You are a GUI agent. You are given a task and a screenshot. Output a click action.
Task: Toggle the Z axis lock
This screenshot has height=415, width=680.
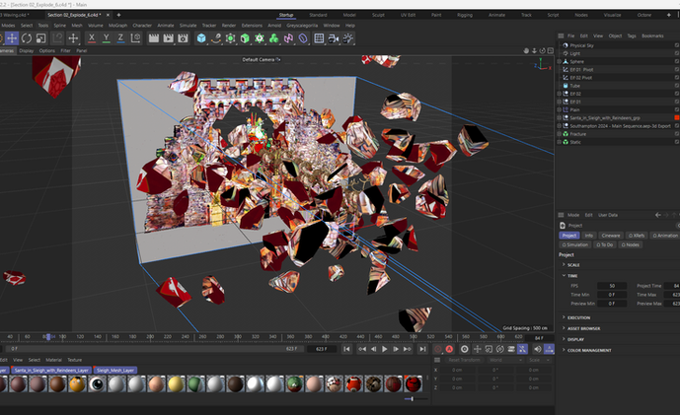pos(120,38)
